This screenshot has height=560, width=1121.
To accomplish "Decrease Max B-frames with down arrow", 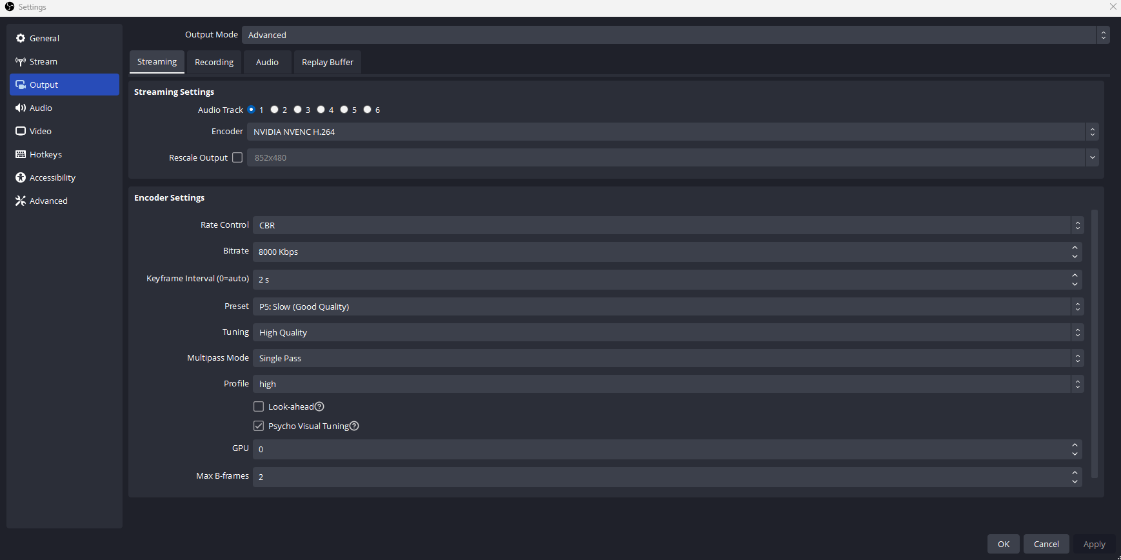I will [x=1075, y=482].
